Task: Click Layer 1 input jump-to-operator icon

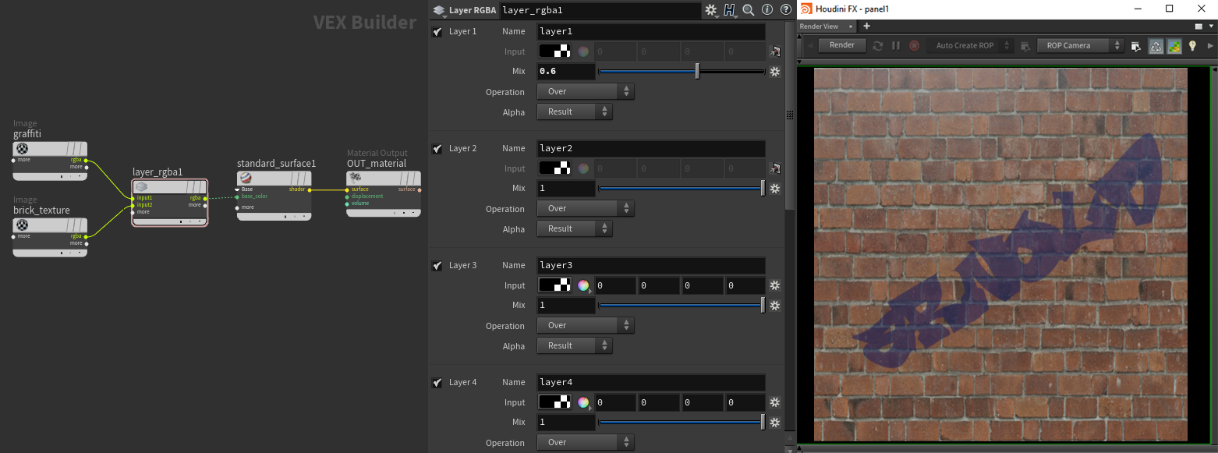Action: coord(775,52)
